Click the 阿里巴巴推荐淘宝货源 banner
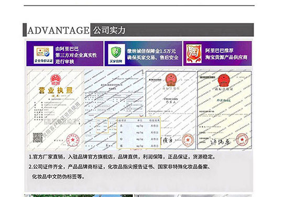 (x=217, y=53)
